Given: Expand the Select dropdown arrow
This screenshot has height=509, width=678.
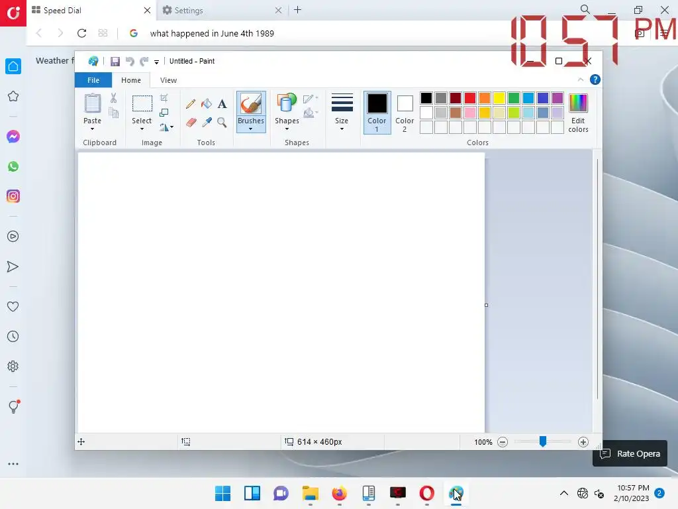Looking at the screenshot, I should (142, 129).
